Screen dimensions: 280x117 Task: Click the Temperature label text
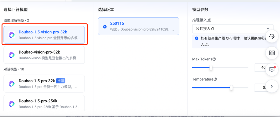[x=203, y=79]
